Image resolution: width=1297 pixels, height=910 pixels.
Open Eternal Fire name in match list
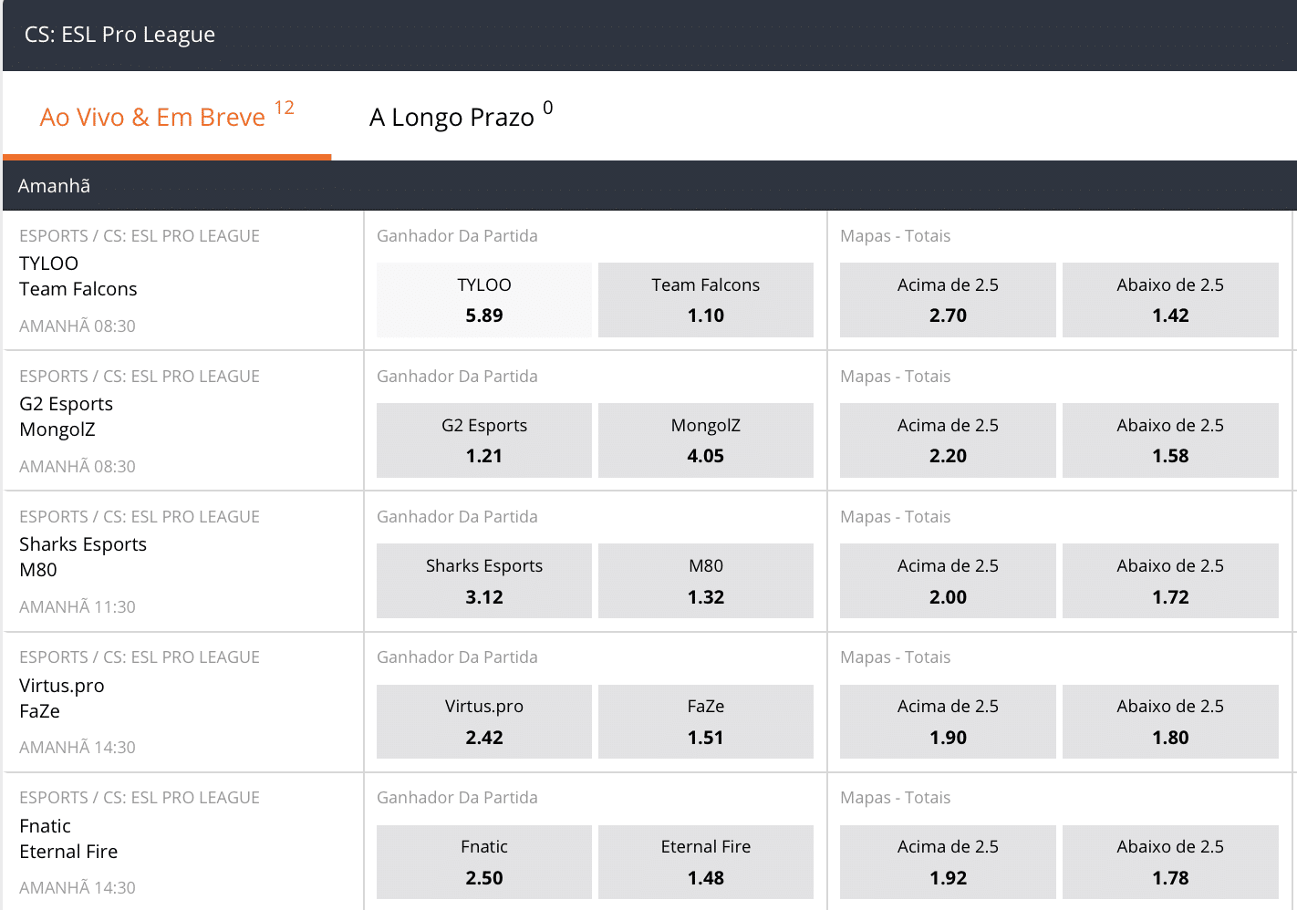coord(68,852)
